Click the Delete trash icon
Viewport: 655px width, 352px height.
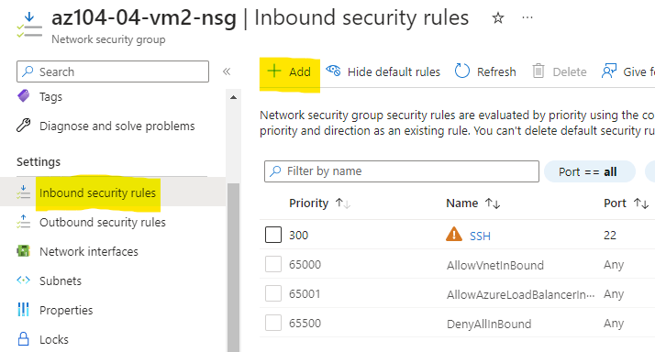coord(538,71)
